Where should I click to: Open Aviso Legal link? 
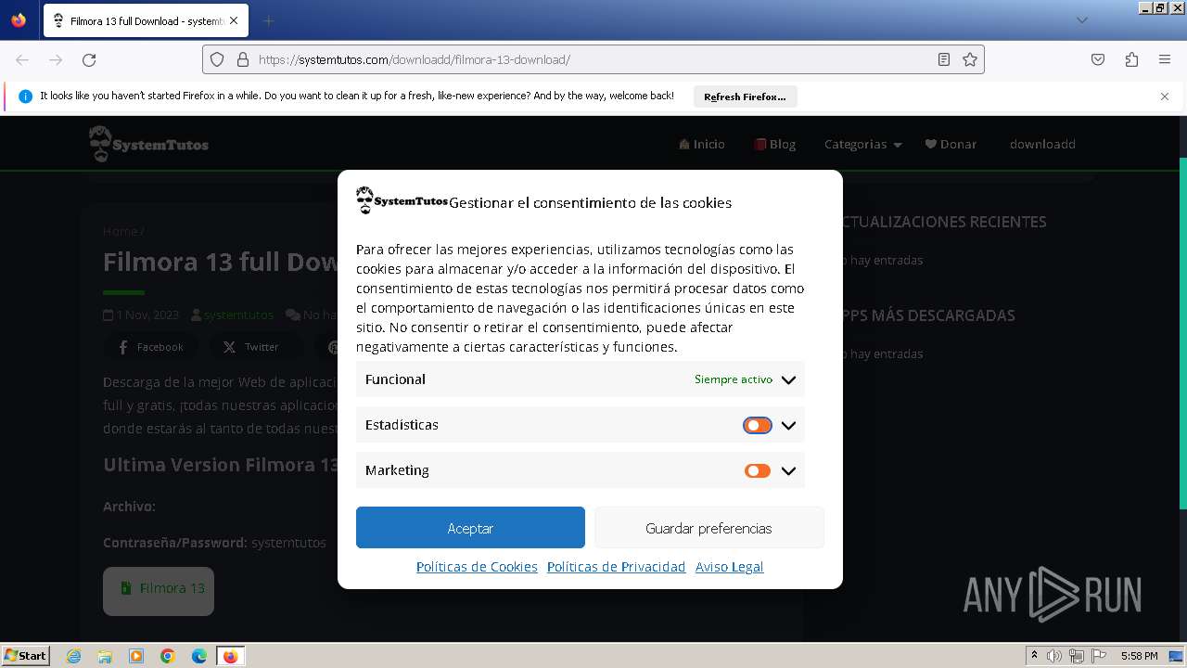click(x=729, y=567)
